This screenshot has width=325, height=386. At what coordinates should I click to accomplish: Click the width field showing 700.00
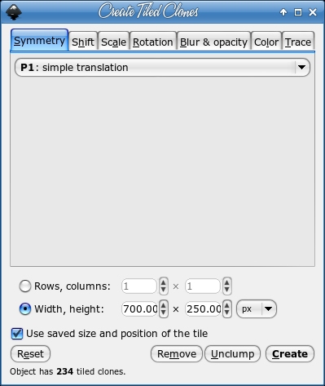click(x=140, y=309)
